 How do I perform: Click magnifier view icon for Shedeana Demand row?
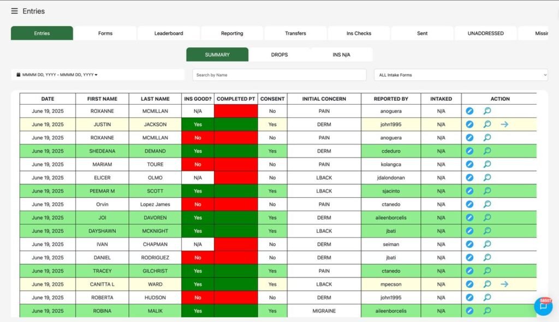pos(487,151)
